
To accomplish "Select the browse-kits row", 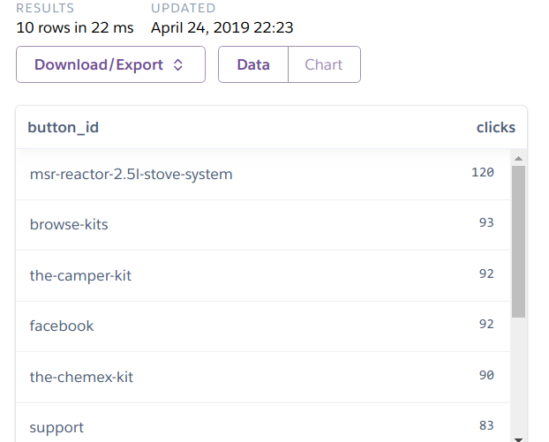I will tap(69, 224).
